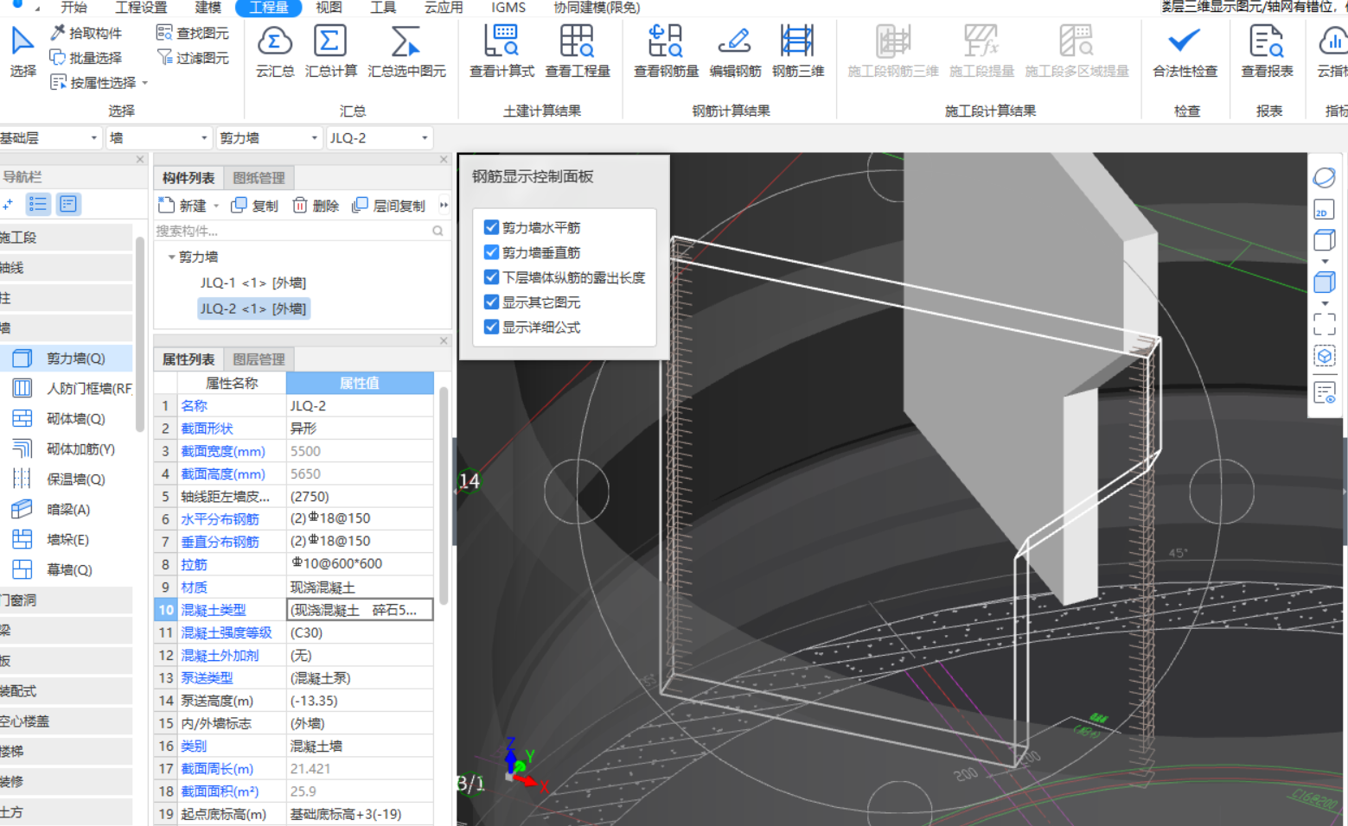Image resolution: width=1348 pixels, height=826 pixels.
Task: Click the 汇总选中图元 tool
Action: point(406,52)
